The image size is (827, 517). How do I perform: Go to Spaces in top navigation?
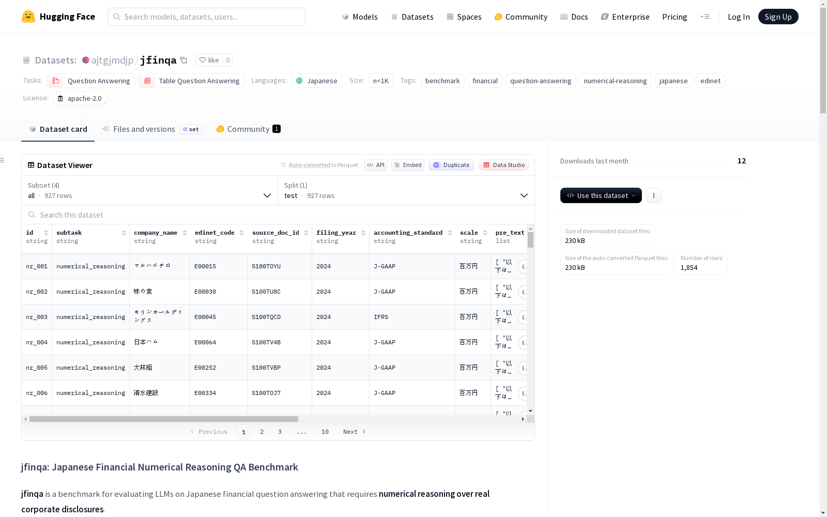(x=464, y=17)
